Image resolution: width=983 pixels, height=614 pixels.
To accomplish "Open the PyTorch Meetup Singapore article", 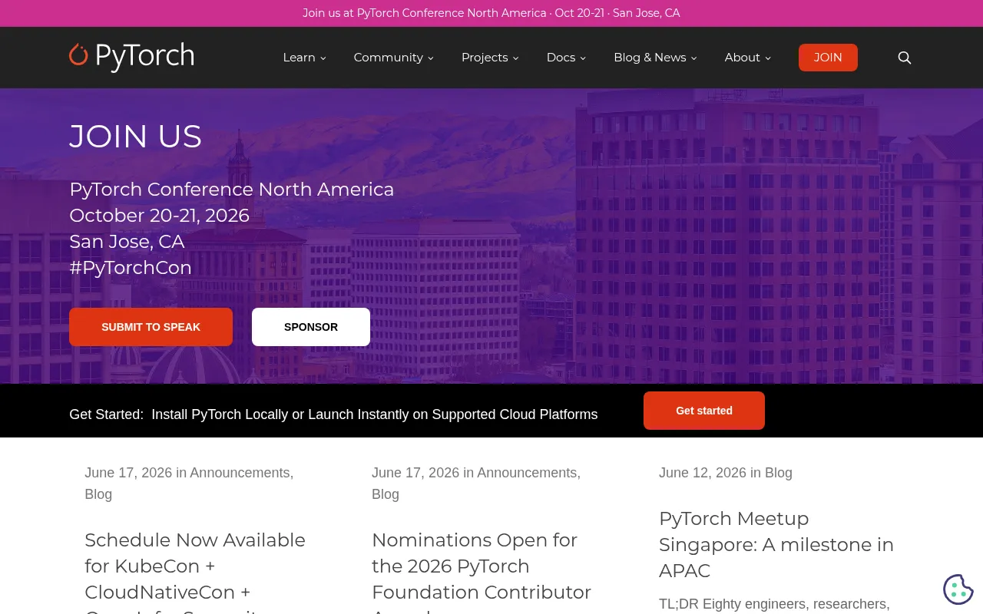I will pyautogui.click(x=776, y=545).
